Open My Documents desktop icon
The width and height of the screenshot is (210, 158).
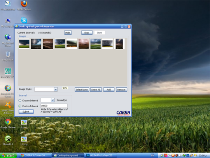[8, 5]
